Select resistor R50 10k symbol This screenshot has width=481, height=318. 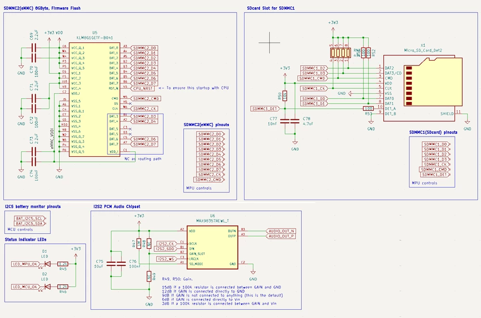(285, 96)
